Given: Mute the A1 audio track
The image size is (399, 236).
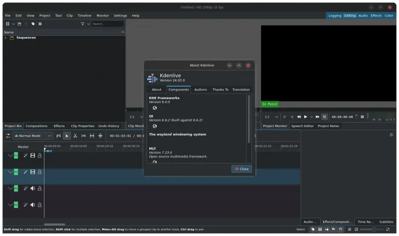Looking at the screenshot, I should 32,188.
